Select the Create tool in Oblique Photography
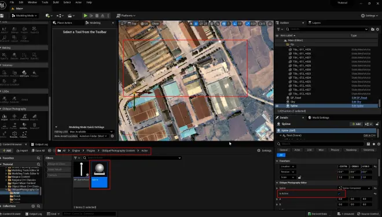The height and width of the screenshot is (217, 382). click(24, 134)
